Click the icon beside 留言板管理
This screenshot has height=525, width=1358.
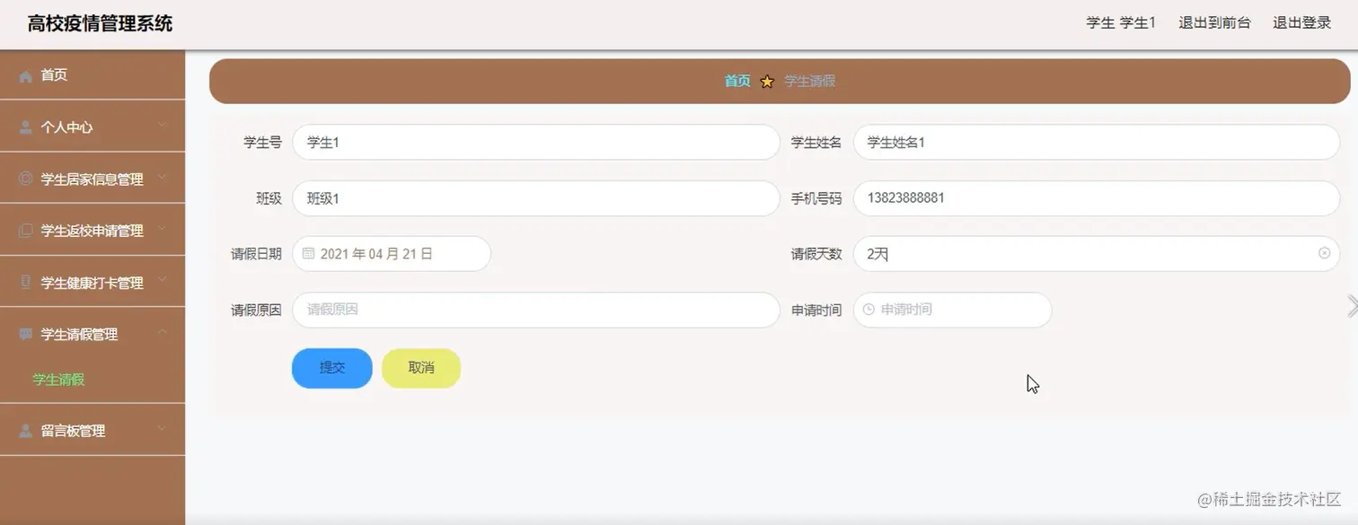pyautogui.click(x=24, y=430)
